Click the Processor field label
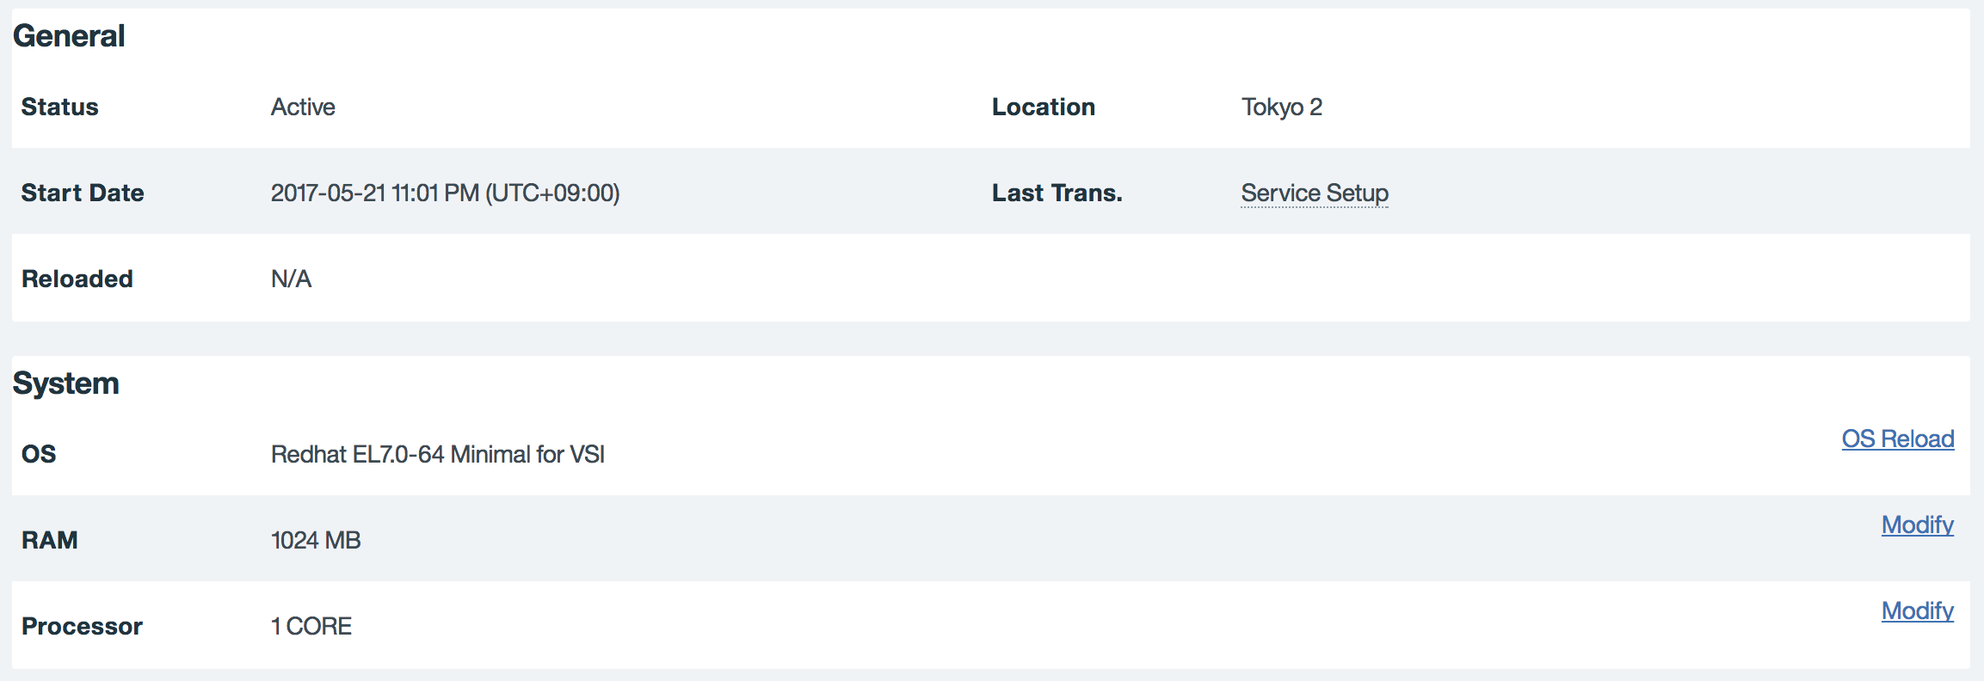Screen dimensions: 1984x681 point(82,626)
